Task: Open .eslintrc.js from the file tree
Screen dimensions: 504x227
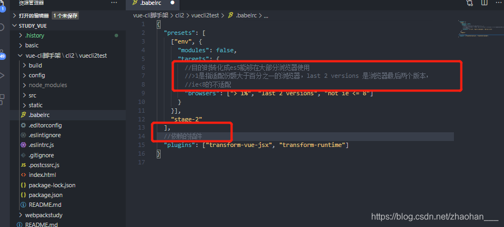Action: point(41,145)
